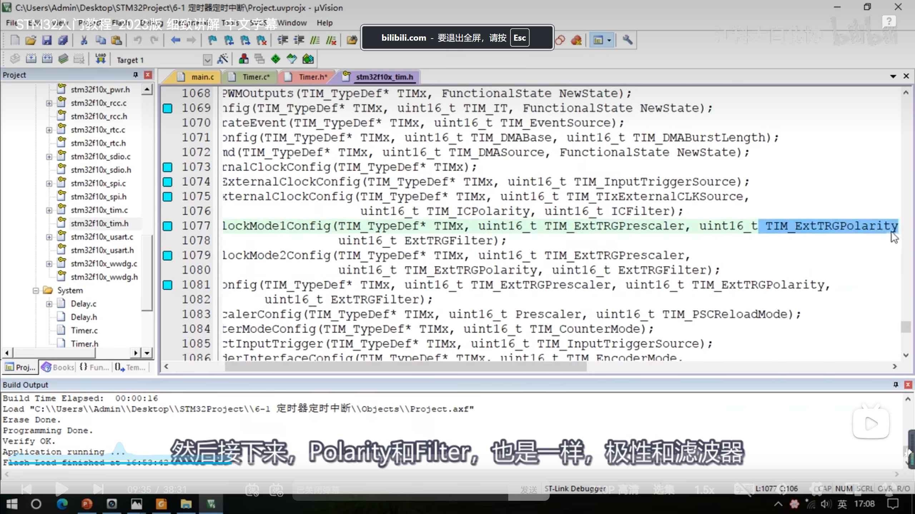Switch to the main.c tab
Screen dimensions: 915x514
click(x=202, y=77)
